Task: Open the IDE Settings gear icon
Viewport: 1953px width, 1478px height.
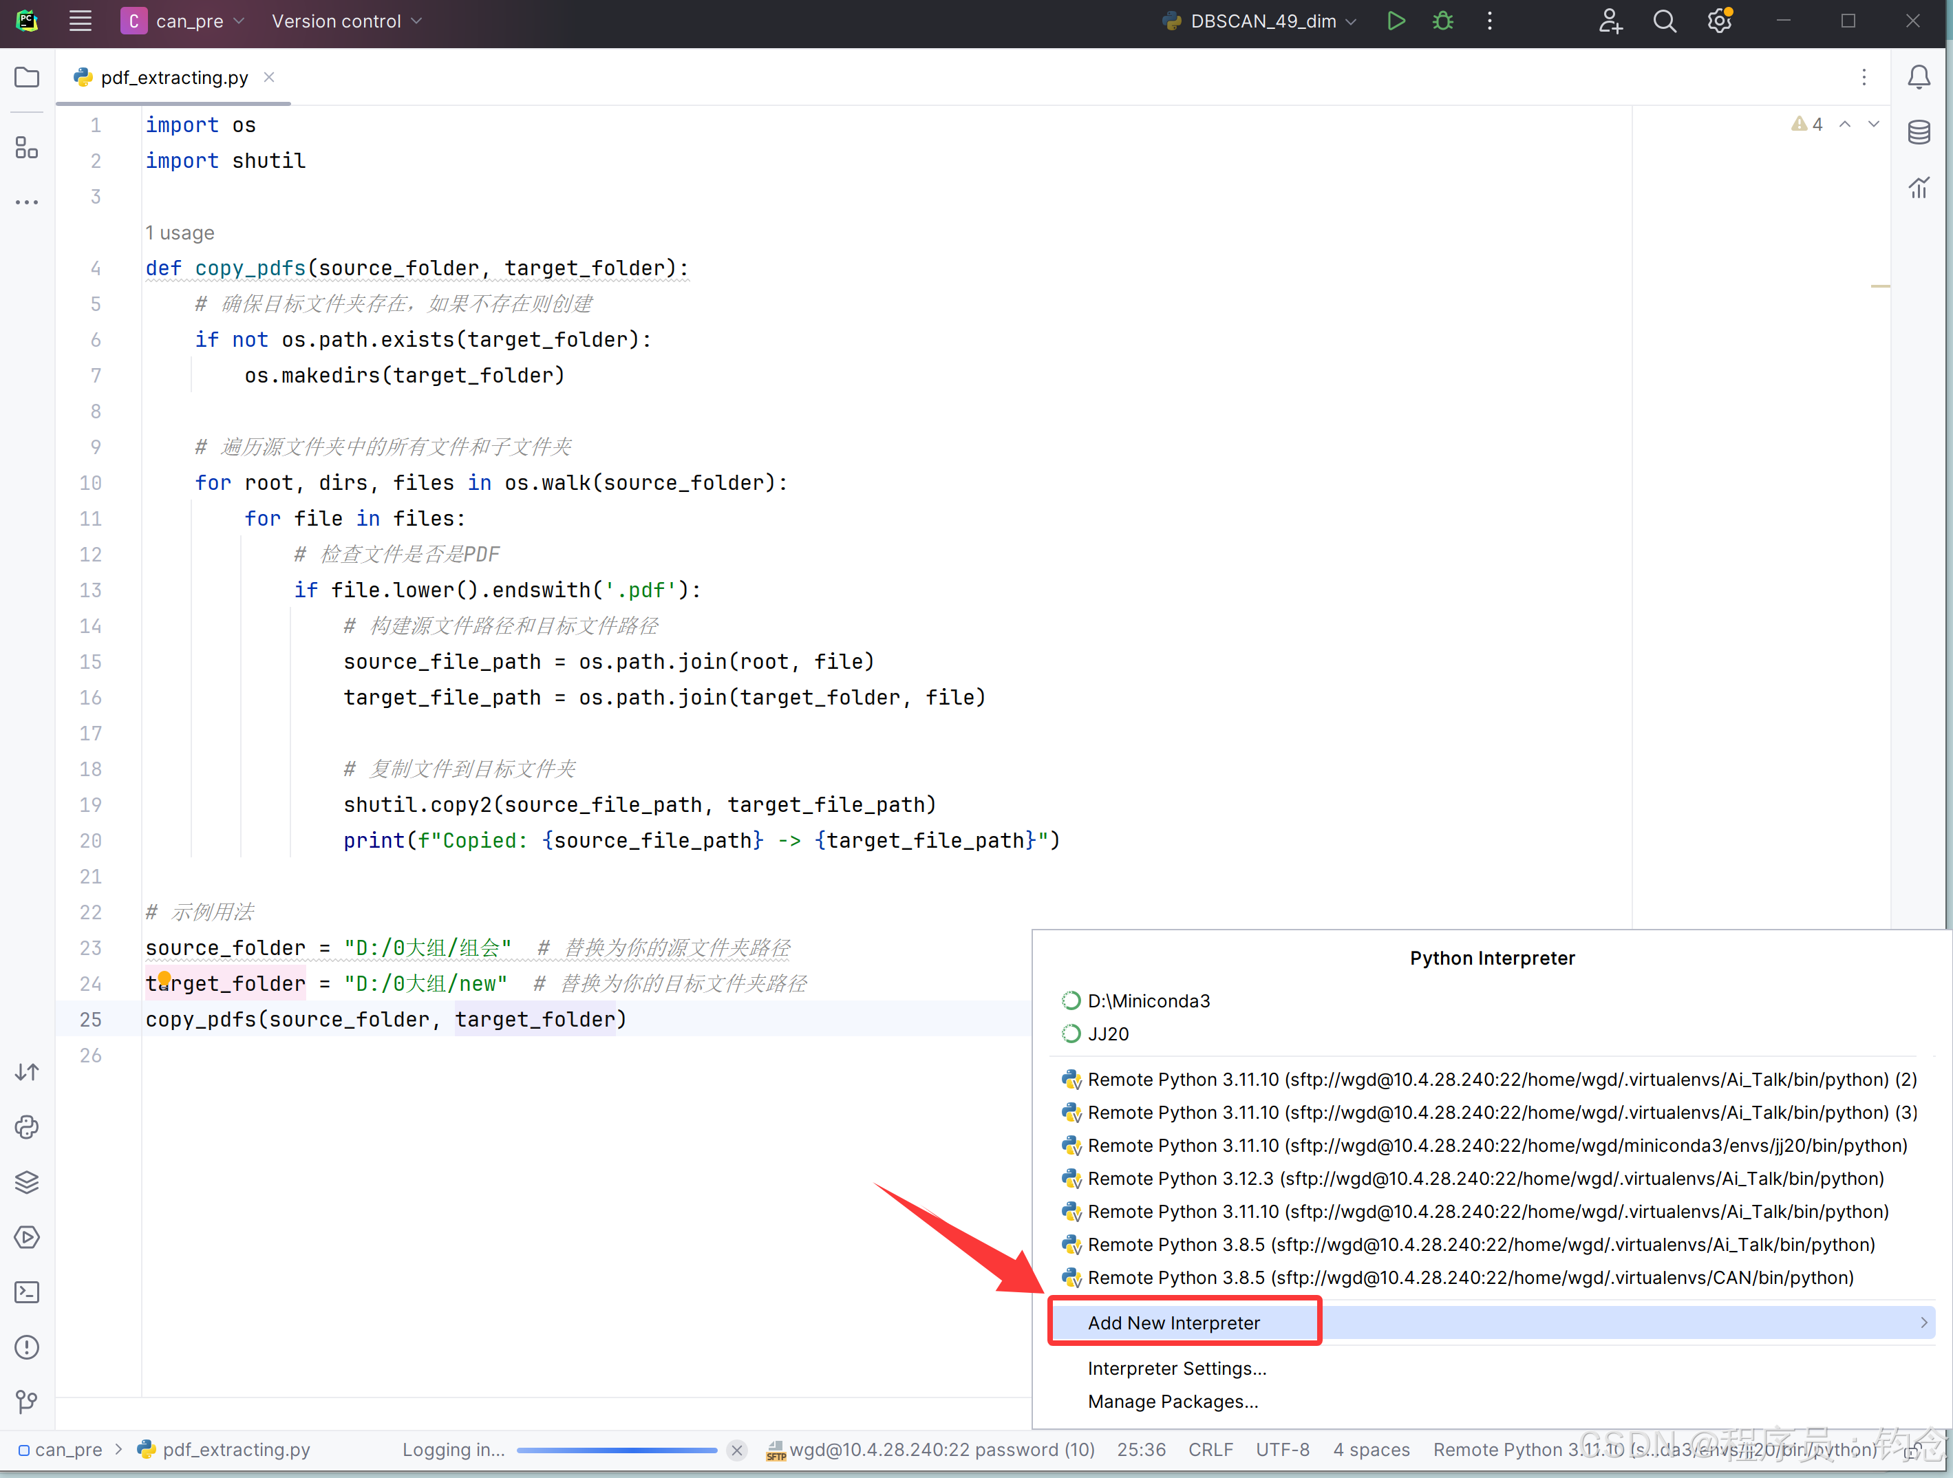Action: coord(1719,21)
